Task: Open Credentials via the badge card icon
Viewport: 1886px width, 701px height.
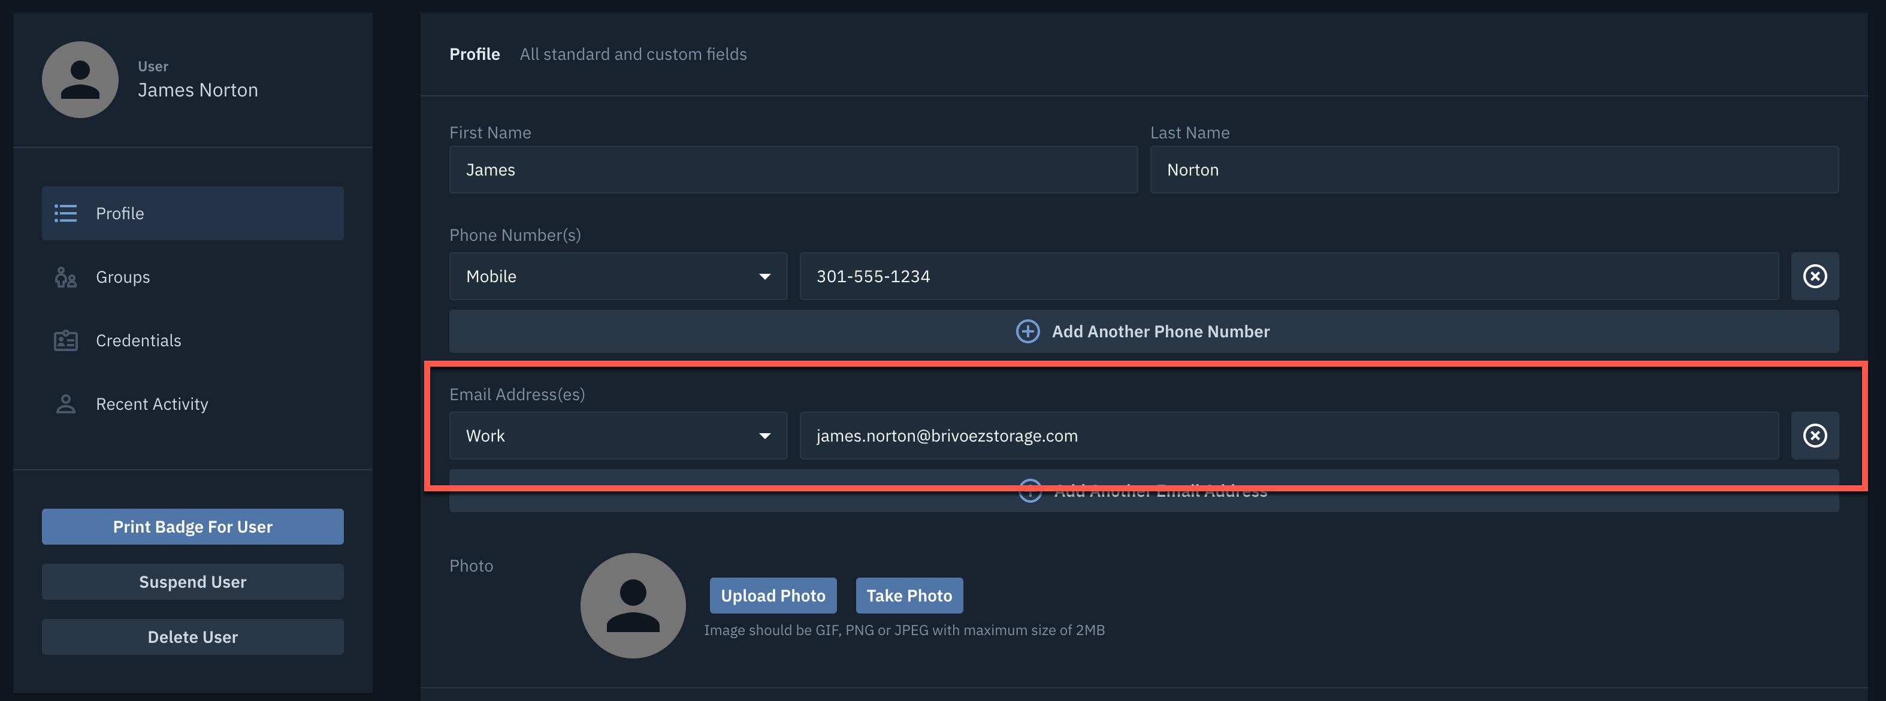Action: [x=65, y=340]
